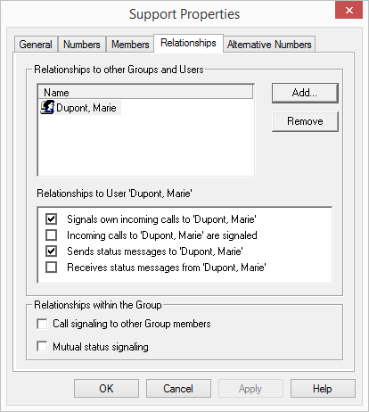Viewport: 369px width, 412px height.
Task: Click the Name column header
Action: [145, 92]
